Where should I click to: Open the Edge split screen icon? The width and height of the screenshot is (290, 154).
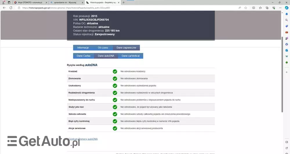pos(254,8)
